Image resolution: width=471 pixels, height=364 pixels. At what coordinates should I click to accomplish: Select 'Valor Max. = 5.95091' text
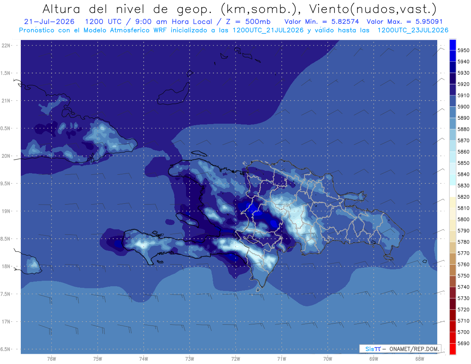point(405,22)
